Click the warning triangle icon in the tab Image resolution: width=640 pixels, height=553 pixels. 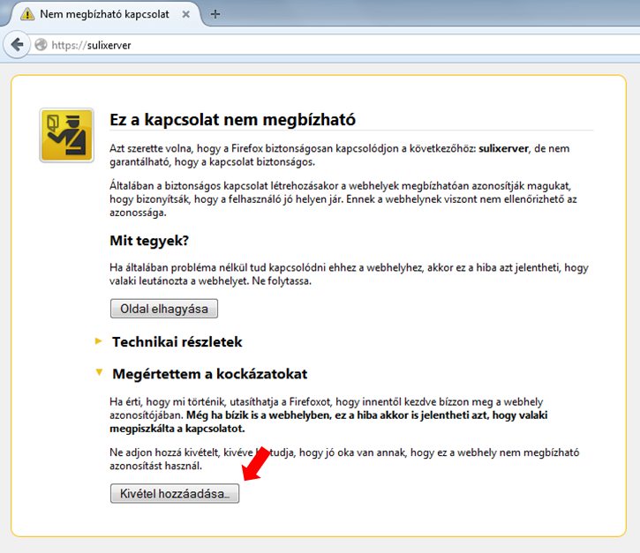point(27,14)
